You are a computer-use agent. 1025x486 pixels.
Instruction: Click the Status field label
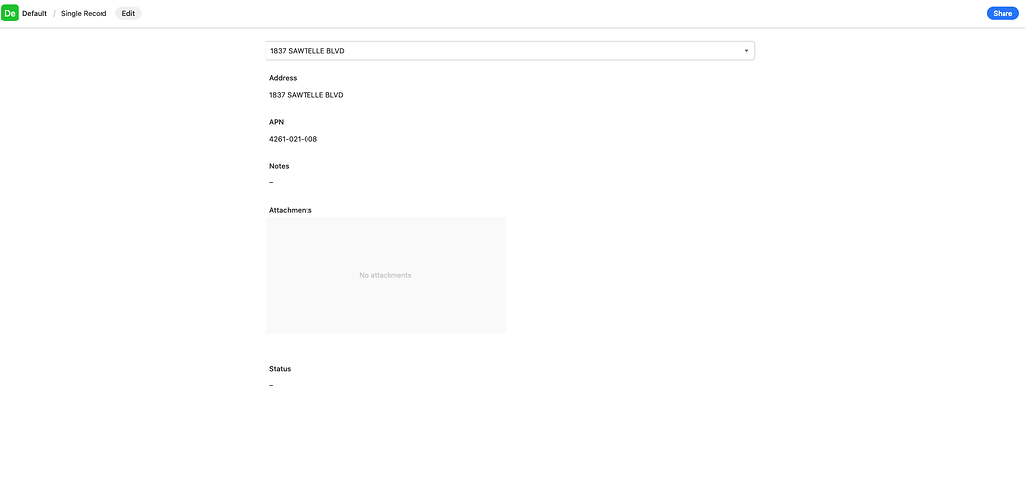click(x=280, y=369)
